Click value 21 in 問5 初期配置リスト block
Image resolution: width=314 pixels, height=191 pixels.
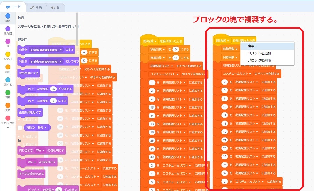[x=224, y=140]
